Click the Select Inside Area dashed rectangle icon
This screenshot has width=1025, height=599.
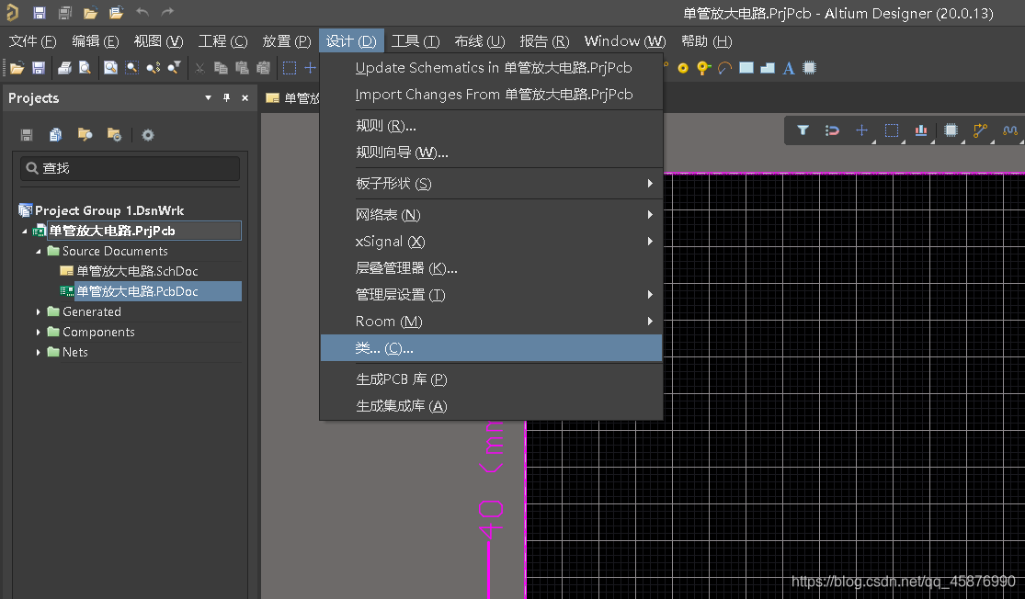pos(289,68)
